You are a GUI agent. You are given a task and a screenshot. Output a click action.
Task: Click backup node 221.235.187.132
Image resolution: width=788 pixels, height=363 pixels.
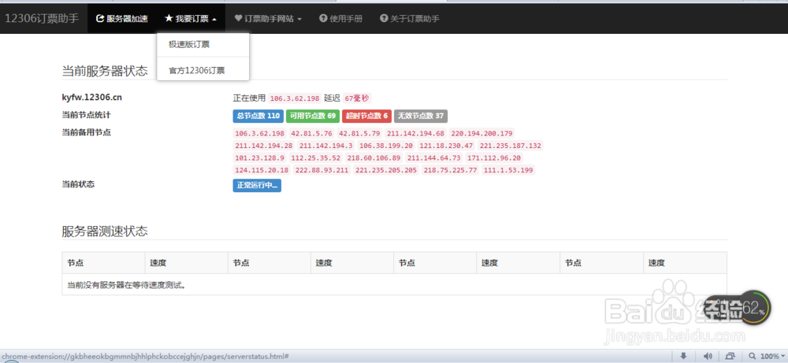point(510,146)
